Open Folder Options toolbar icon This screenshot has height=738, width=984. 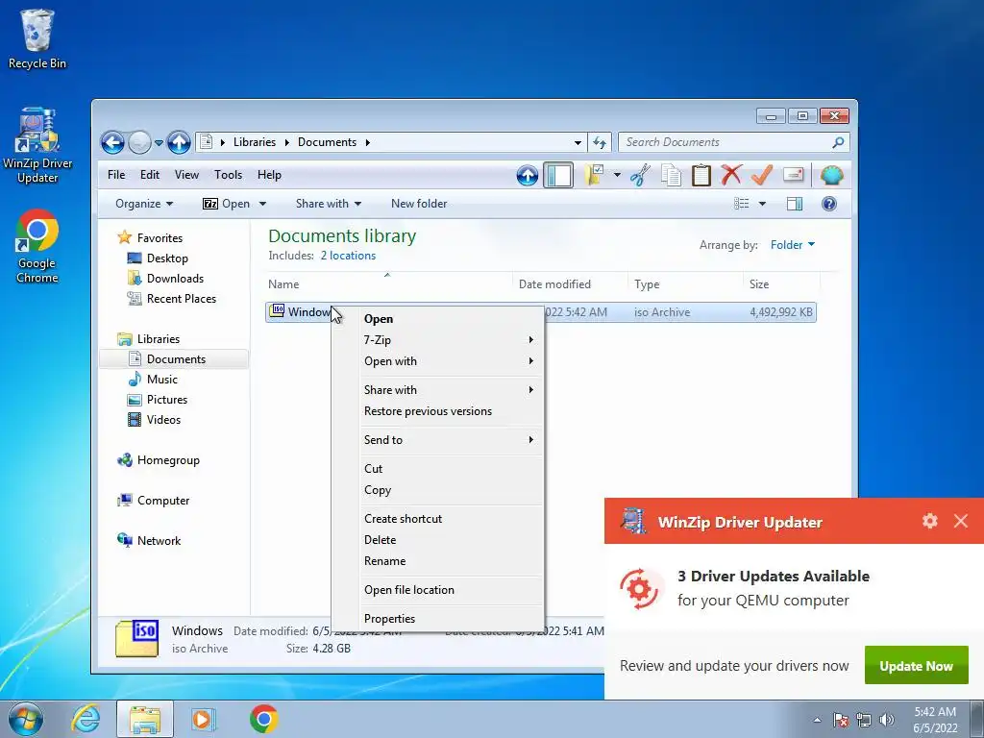594,175
